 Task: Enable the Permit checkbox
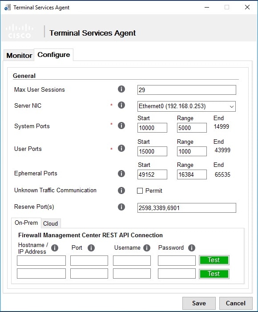click(x=140, y=191)
